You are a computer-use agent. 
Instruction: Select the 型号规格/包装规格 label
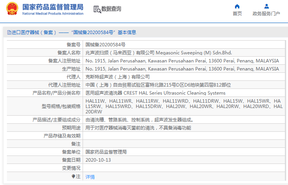[61, 106]
